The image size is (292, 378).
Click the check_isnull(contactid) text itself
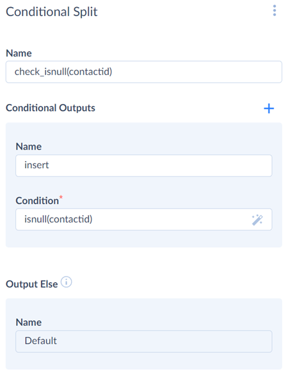63,72
